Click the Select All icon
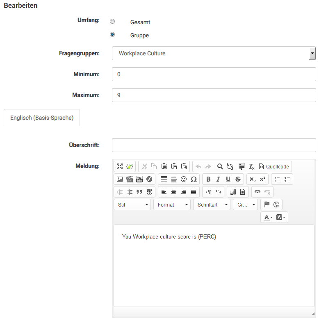The width and height of the screenshot is (335, 325). click(x=242, y=166)
